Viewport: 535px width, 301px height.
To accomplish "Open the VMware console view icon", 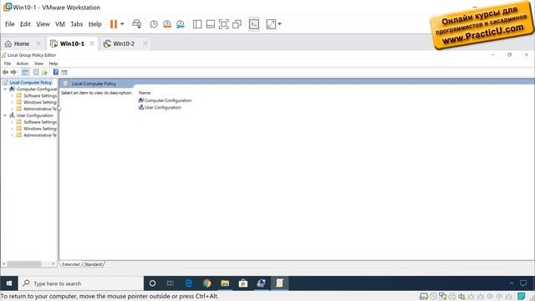I will pyautogui.click(x=254, y=24).
